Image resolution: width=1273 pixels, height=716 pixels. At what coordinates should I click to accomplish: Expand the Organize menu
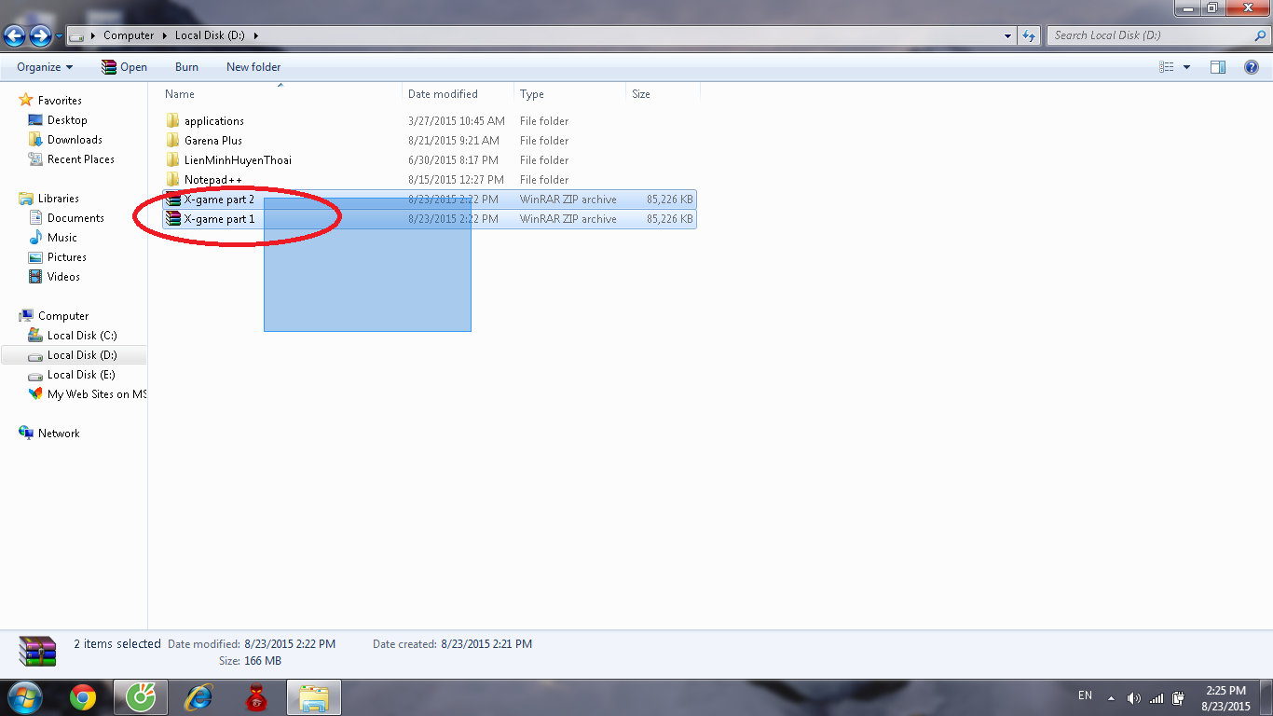43,66
